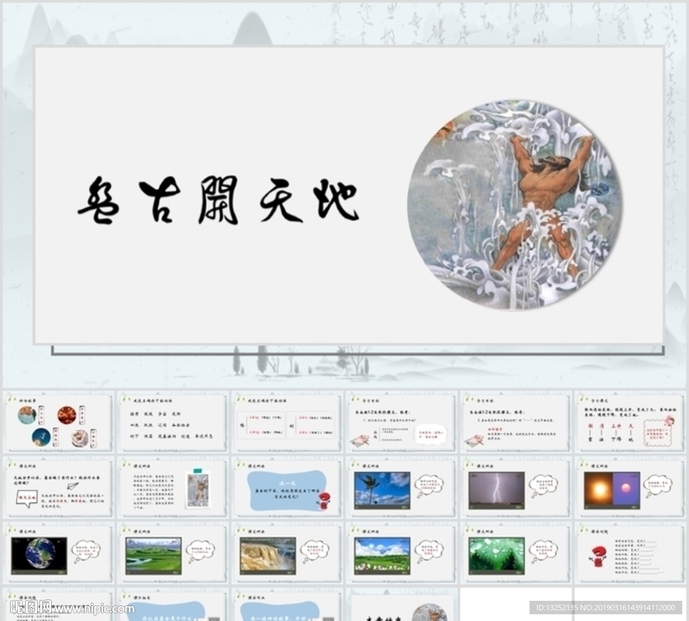689x621 pixels.
Task: Select the grassland with winding river photo
Action: point(153,556)
